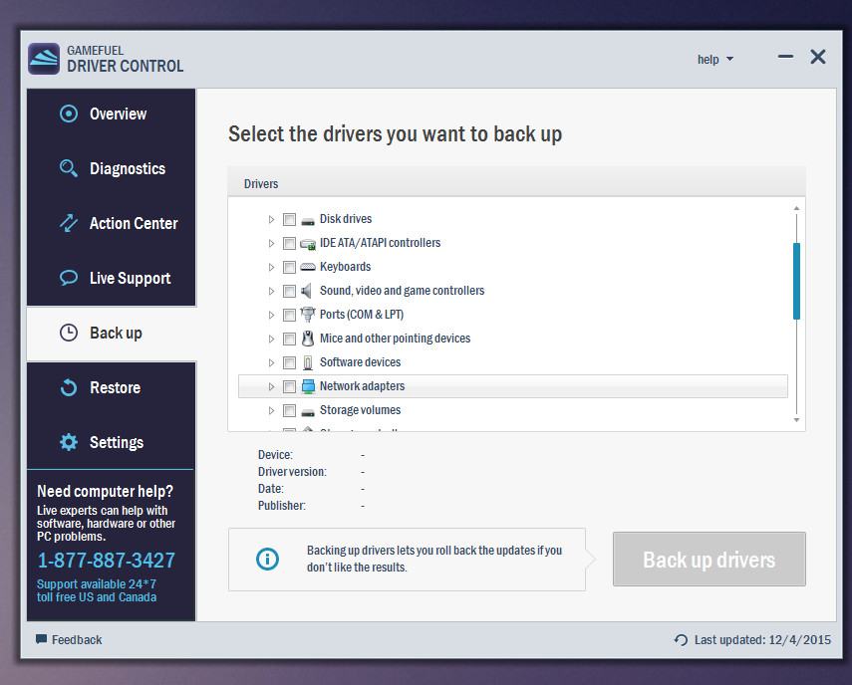852x685 pixels.
Task: Enable the Software devices checkbox
Action: click(289, 362)
